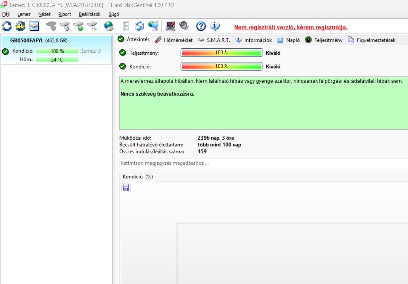Click the blue question mark help icon
The image size is (408, 284).
pos(201,26)
